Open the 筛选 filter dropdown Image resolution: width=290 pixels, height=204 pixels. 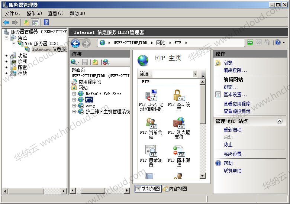point(195,74)
